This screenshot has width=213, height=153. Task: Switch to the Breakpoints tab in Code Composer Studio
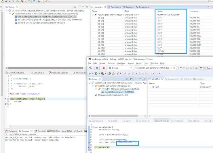coord(143,7)
